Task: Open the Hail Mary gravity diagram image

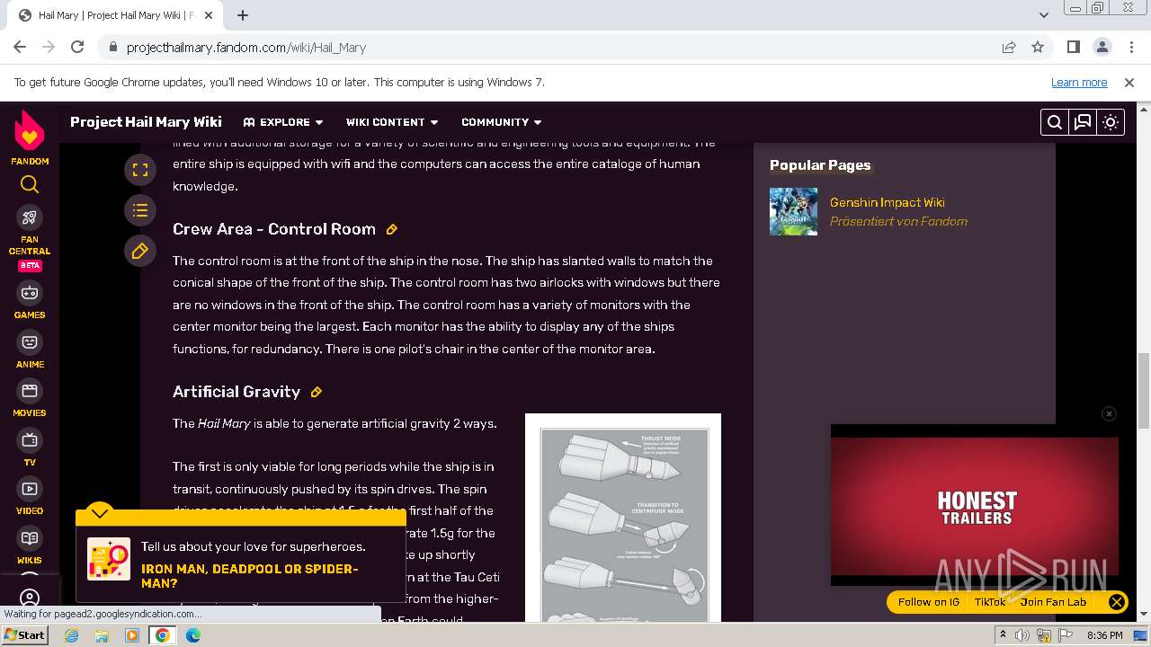Action: click(x=623, y=518)
